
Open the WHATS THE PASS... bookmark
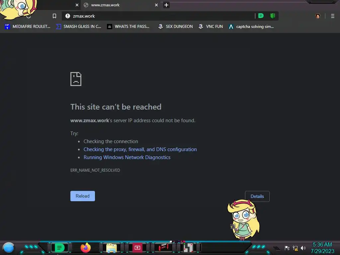(128, 27)
